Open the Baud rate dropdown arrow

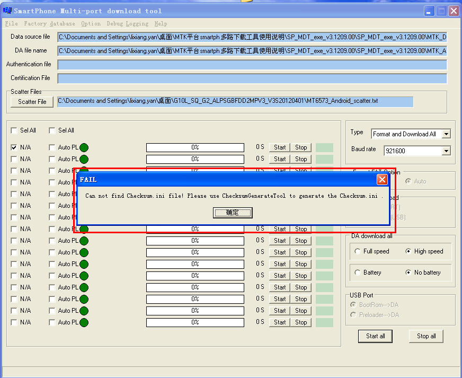[x=447, y=151]
